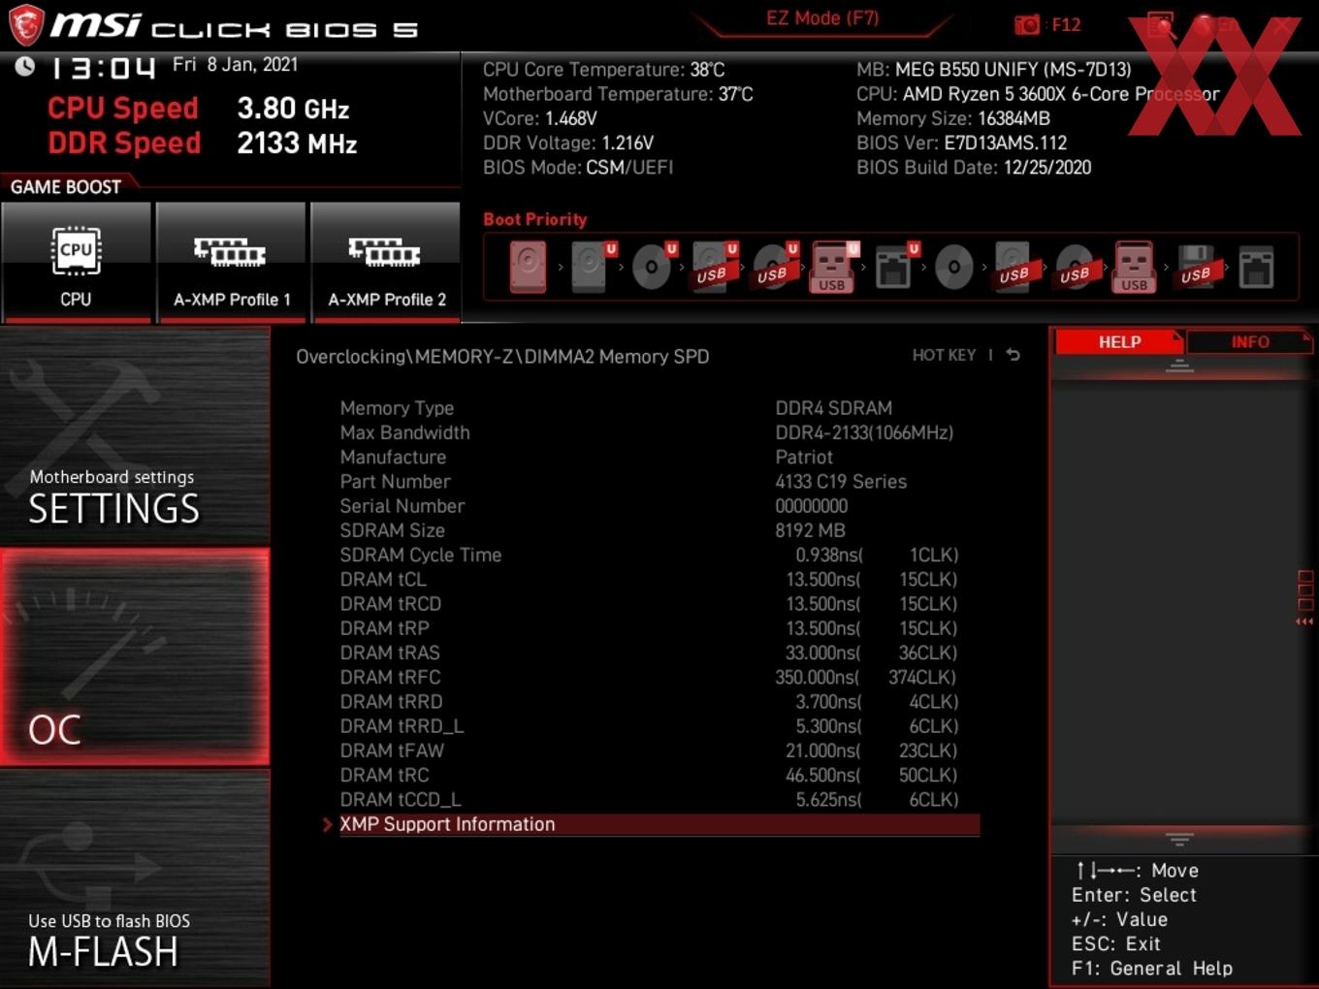This screenshot has width=1319, height=989.
Task: Select the last network boot device icon
Action: (x=1256, y=268)
